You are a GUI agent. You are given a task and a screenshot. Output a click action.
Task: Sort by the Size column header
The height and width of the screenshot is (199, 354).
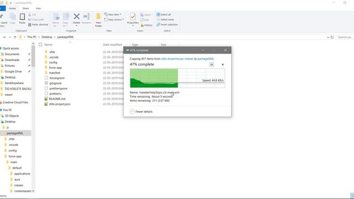tap(164, 45)
